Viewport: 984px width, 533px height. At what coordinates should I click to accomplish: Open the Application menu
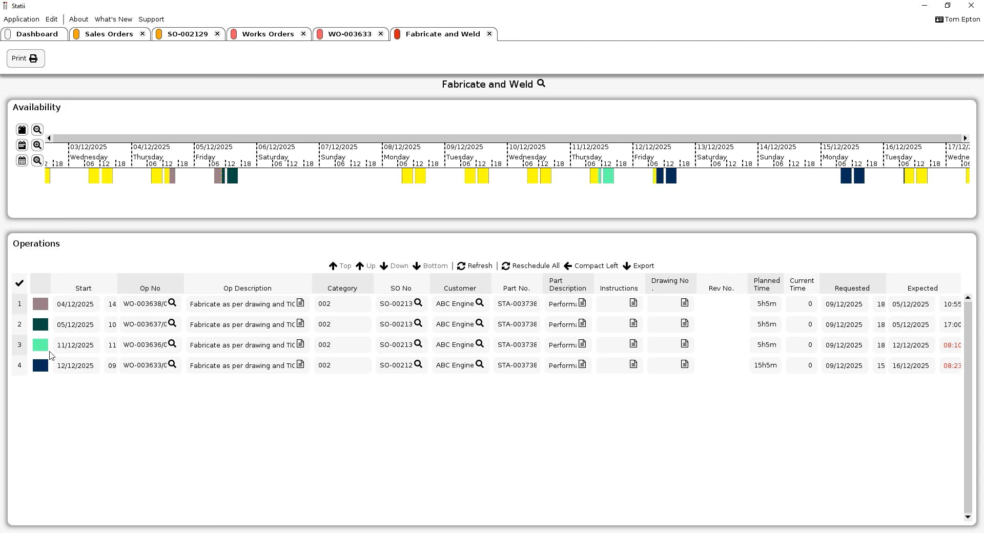pos(21,19)
